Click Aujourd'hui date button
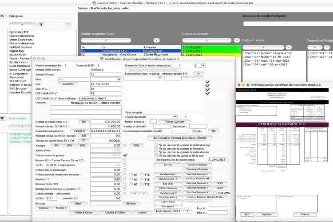This screenshot has width=333, height=222. [68, 84]
